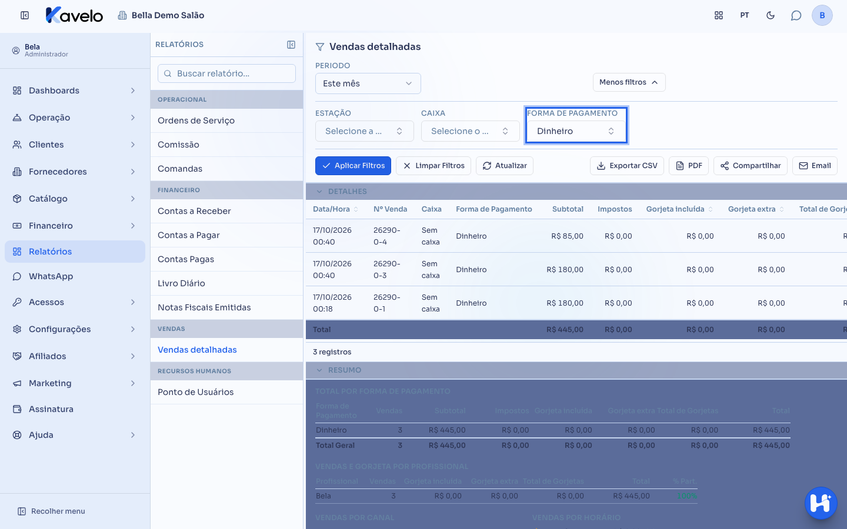This screenshot has height=529, width=847.
Task: Click Aplicar Filtros button
Action: click(354, 166)
